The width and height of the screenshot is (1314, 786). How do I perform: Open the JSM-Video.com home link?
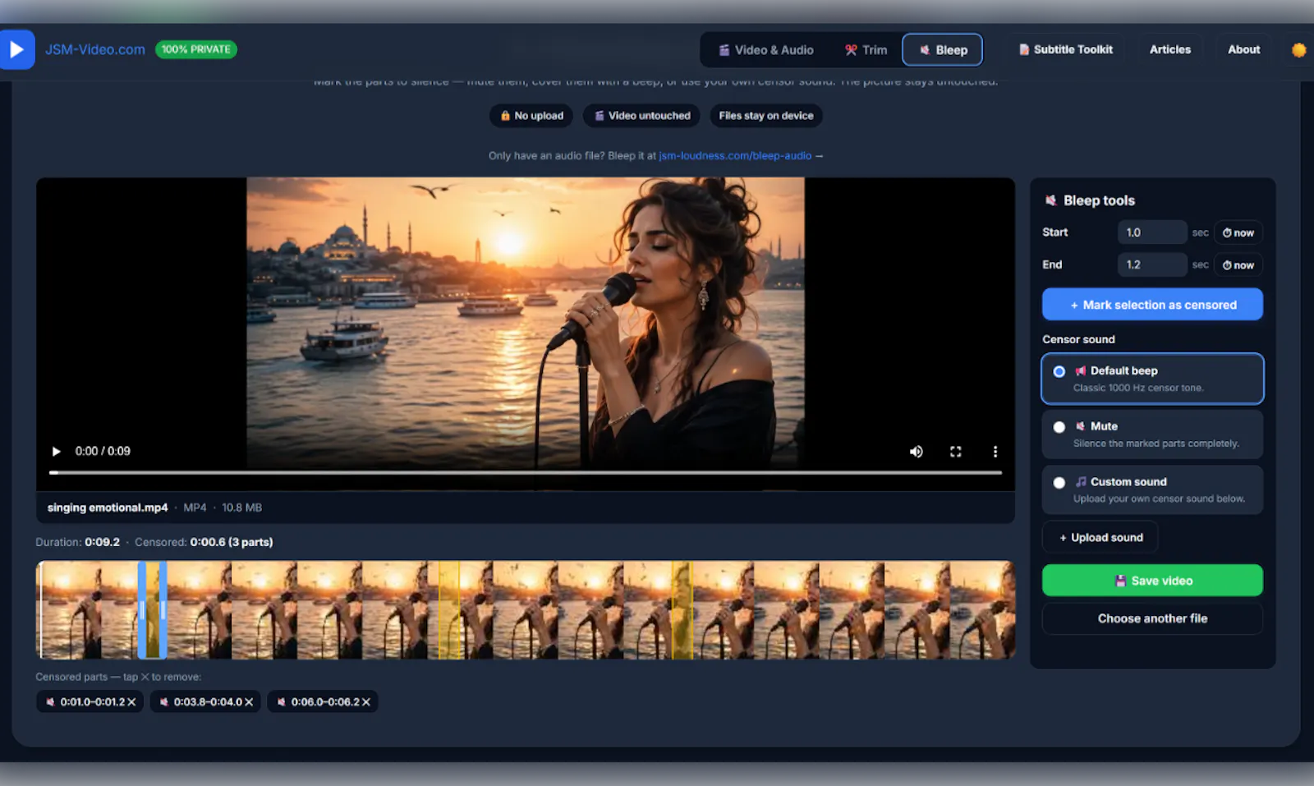pyautogui.click(x=95, y=49)
